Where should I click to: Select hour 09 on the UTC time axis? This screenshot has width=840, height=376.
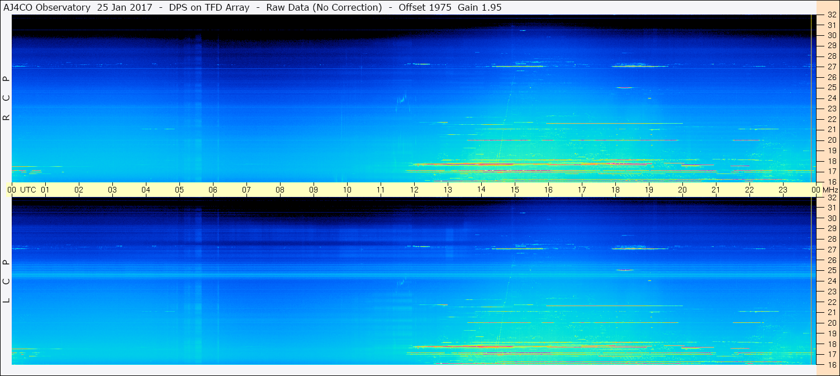314,190
